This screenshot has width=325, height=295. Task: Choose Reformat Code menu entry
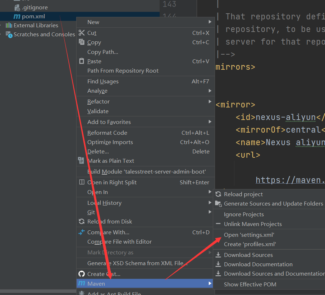[x=146, y=133]
